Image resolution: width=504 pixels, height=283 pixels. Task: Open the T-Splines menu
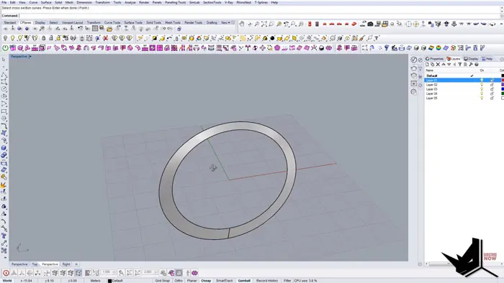point(261,2)
